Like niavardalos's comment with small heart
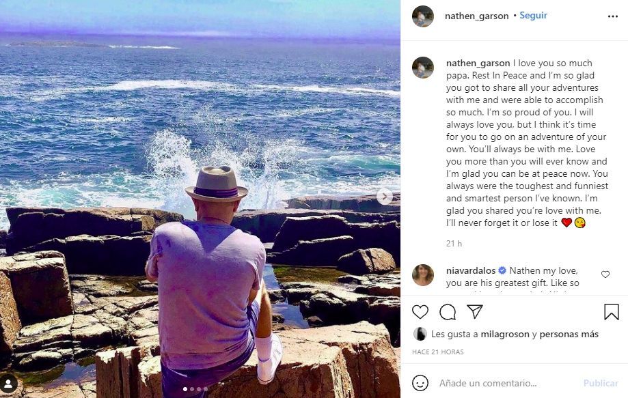 605,274
